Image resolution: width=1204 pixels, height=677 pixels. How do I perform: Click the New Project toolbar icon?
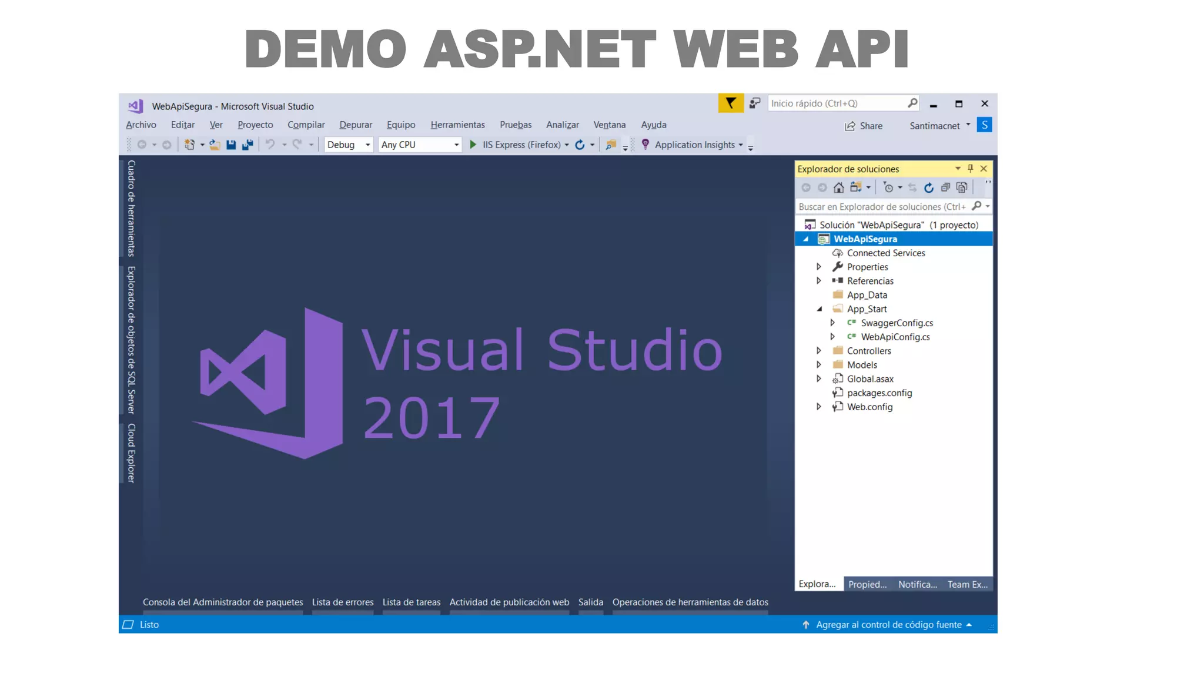[189, 145]
